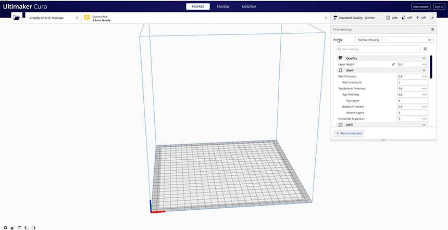
Task: Click the Shell category icon
Action: pyautogui.click(x=341, y=70)
